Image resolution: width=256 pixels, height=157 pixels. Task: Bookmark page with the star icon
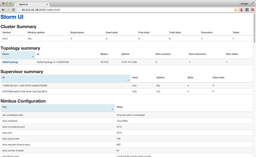click(236, 10)
